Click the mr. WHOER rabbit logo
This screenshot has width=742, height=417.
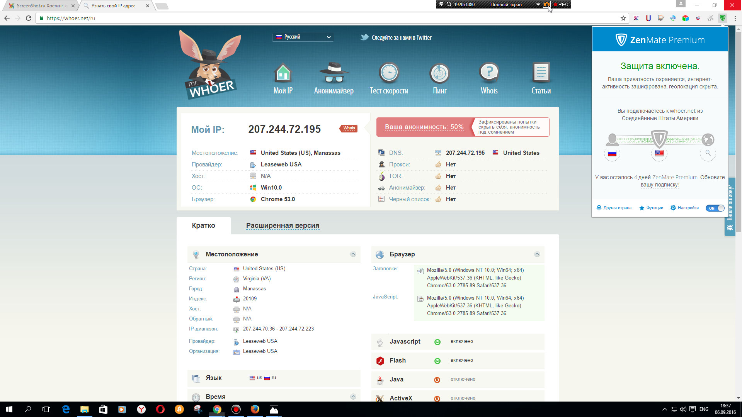pos(211,64)
